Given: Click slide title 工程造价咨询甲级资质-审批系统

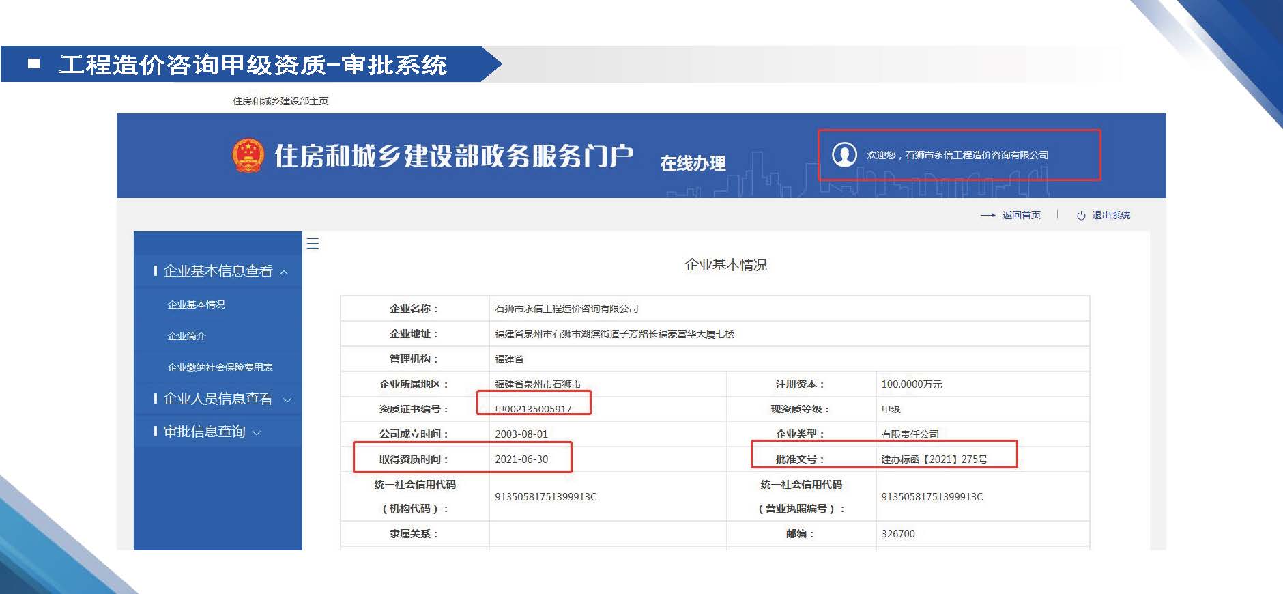Looking at the screenshot, I should [x=253, y=65].
